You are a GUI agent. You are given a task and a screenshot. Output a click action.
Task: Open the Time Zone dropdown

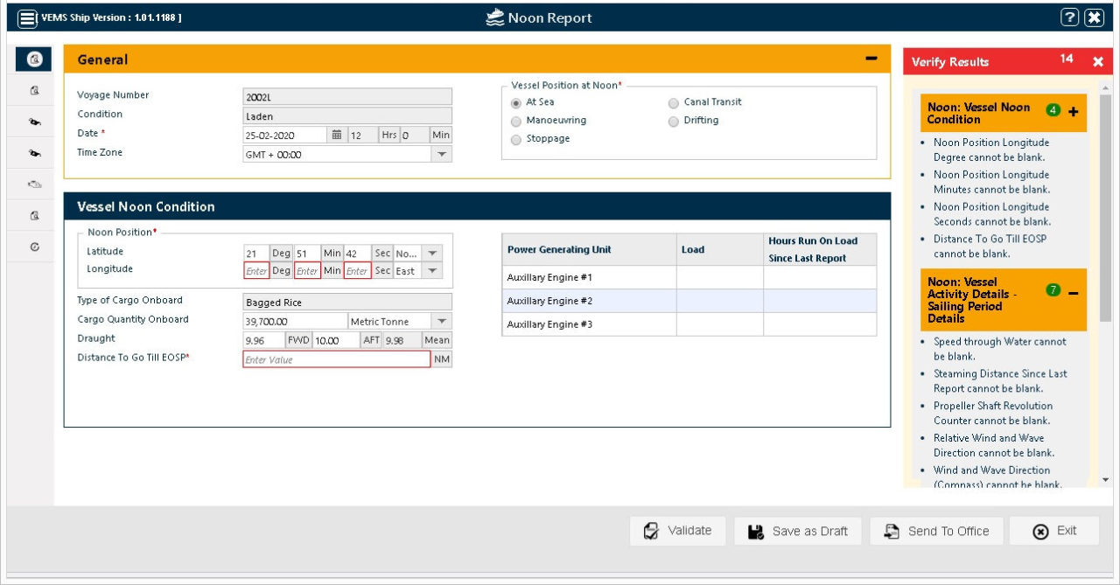coord(442,155)
